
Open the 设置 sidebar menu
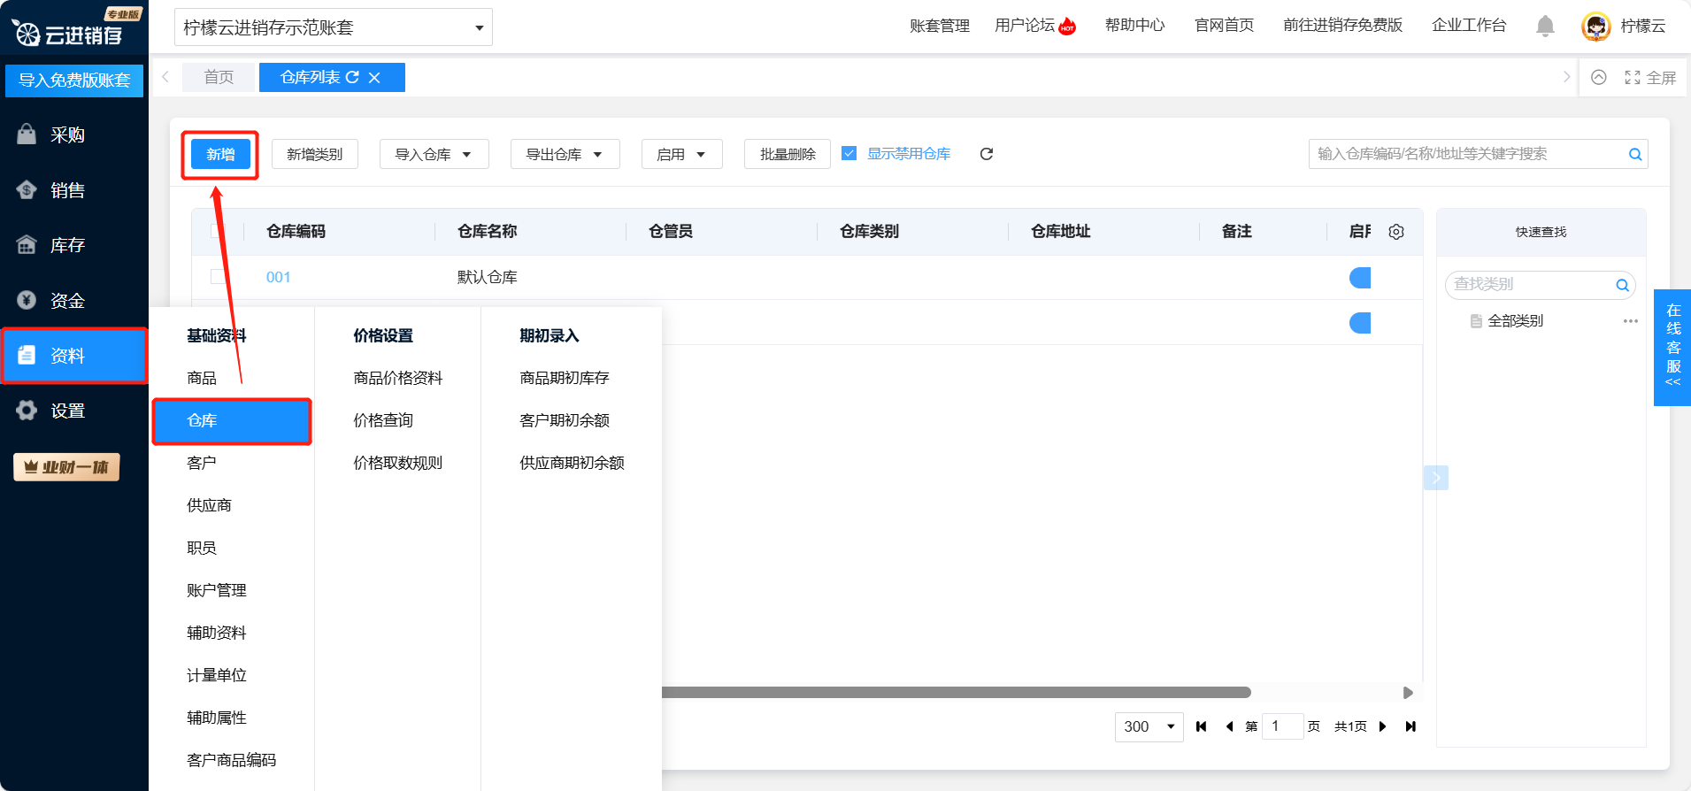[x=74, y=411]
